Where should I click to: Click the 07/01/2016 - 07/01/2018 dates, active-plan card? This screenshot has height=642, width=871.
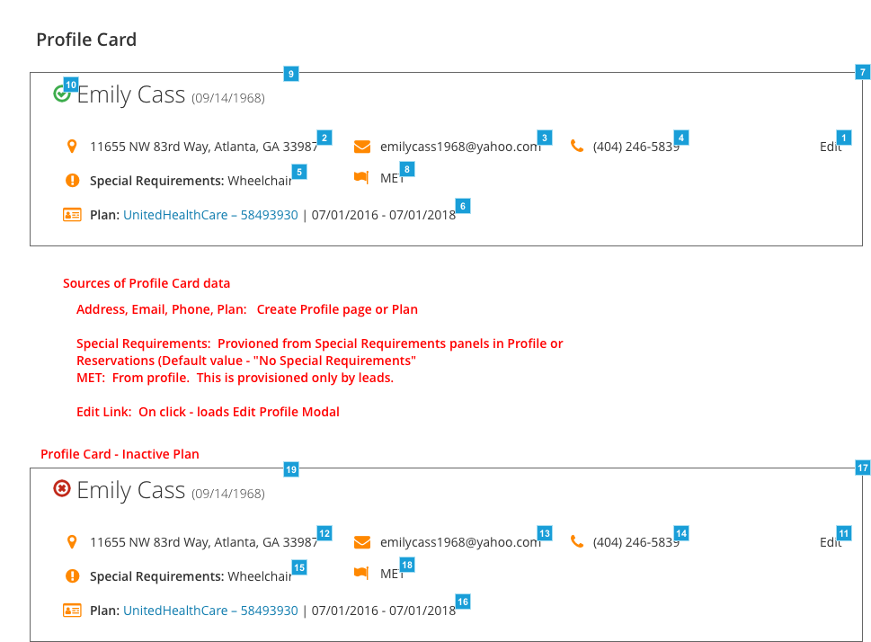coord(383,215)
